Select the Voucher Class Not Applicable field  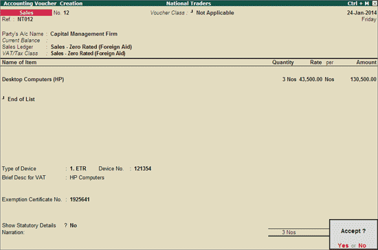[215, 13]
